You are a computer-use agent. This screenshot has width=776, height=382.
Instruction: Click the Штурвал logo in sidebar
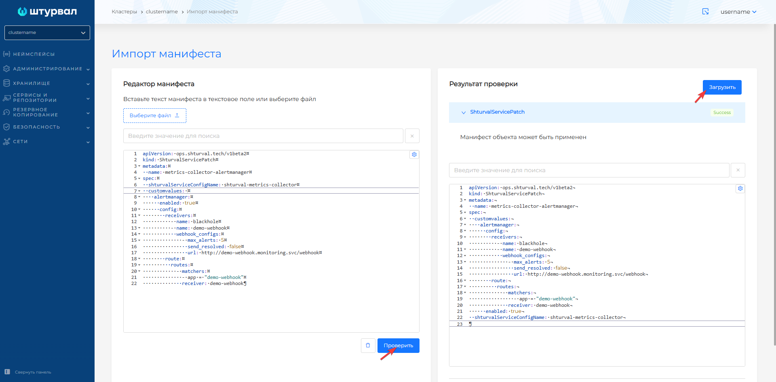pyautogui.click(x=47, y=12)
